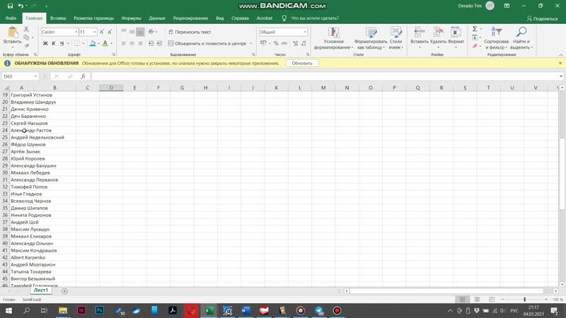Expand the Calibri font name dropdown
Viewport: 566px width, 318px height.
75,32
